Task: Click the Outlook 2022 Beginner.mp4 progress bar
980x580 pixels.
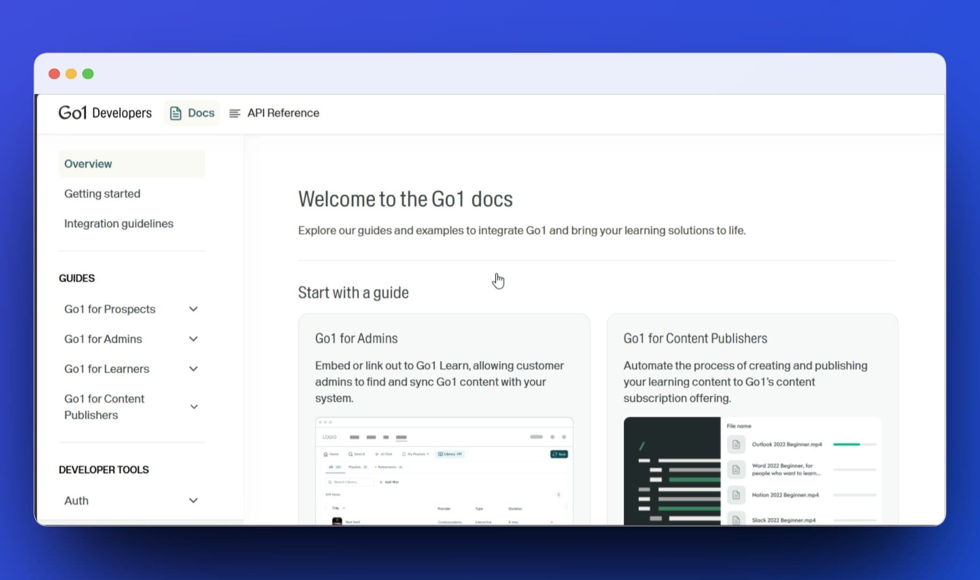Action: (x=854, y=445)
